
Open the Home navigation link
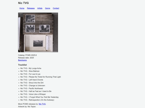point(22,8)
